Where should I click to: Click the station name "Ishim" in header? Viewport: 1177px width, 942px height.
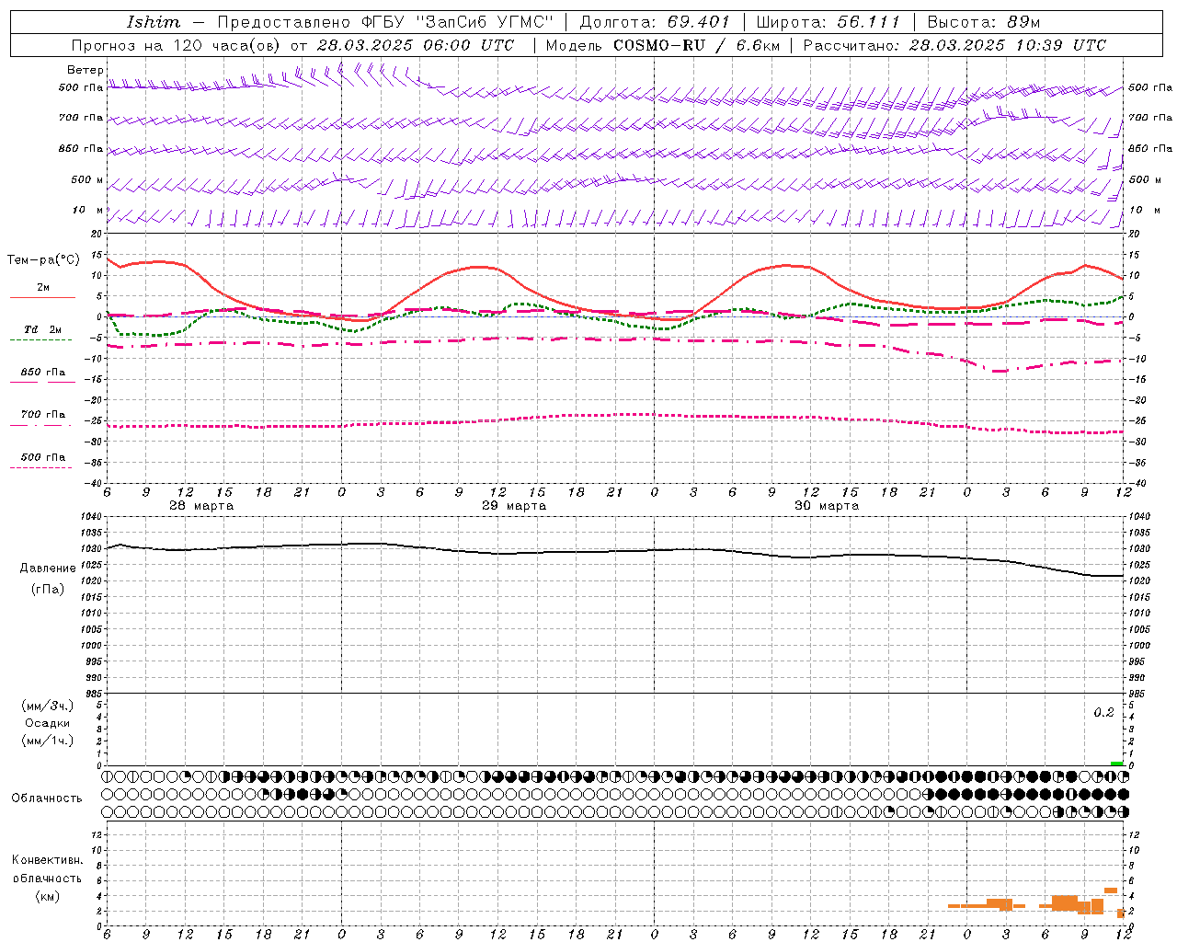(x=154, y=22)
